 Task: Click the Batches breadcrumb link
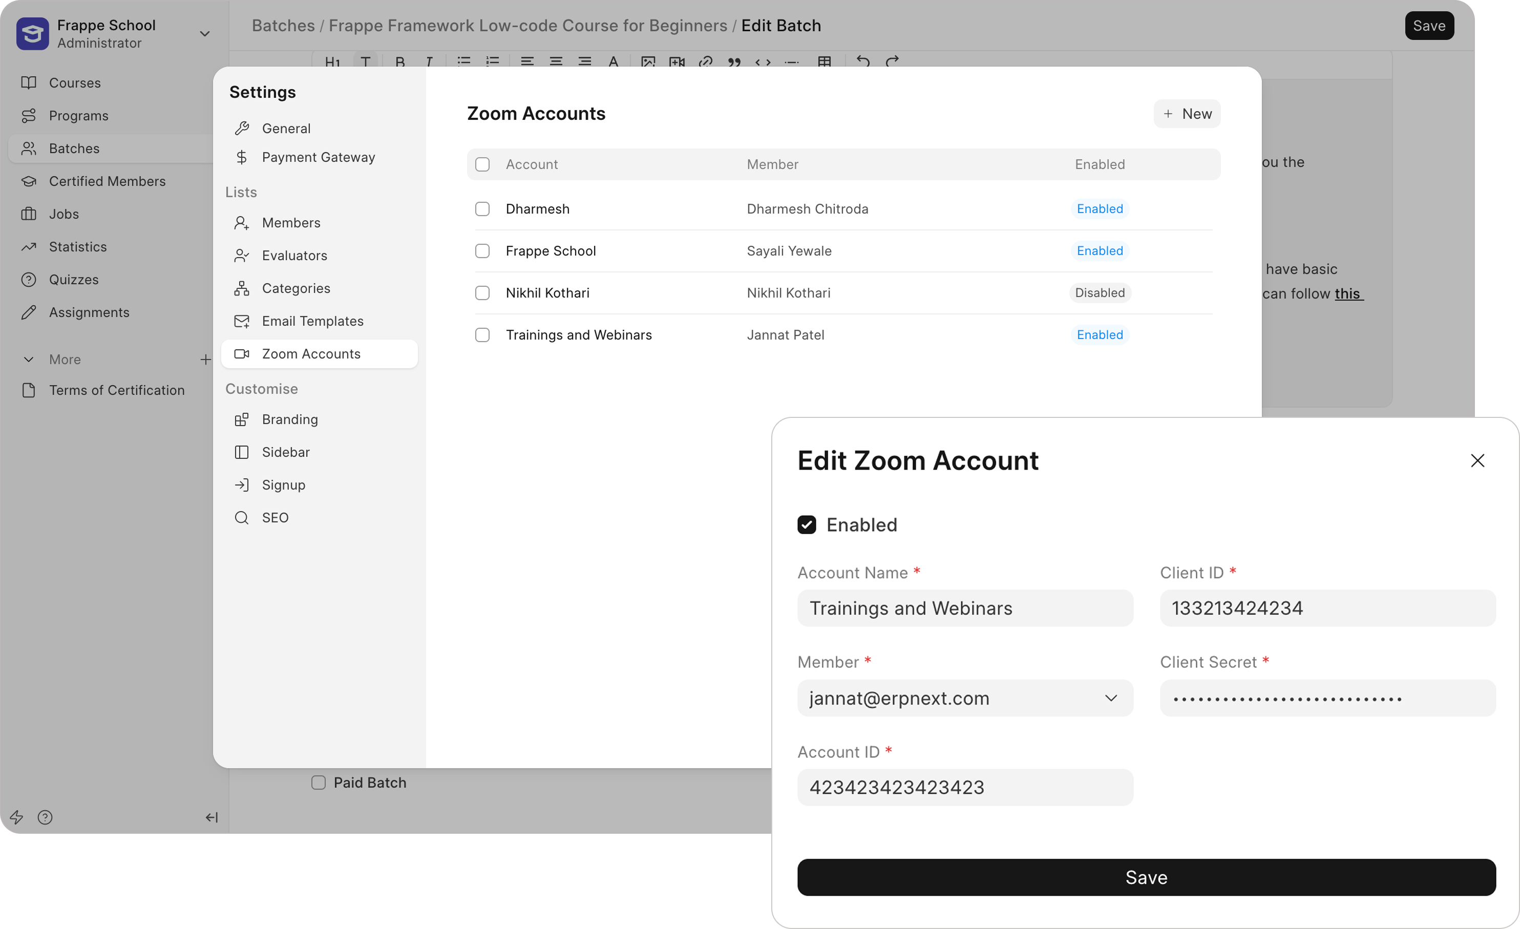283,25
